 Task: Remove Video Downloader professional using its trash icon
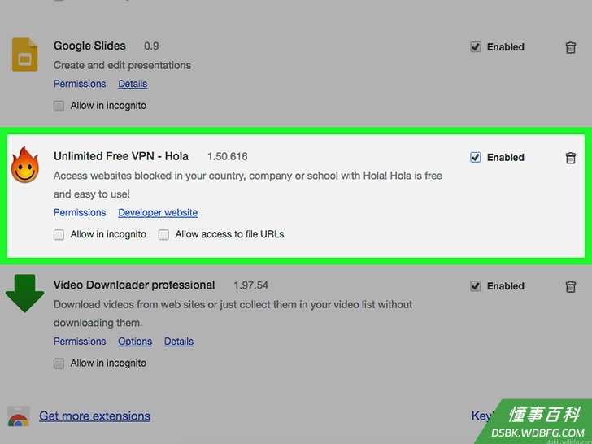[x=571, y=286]
